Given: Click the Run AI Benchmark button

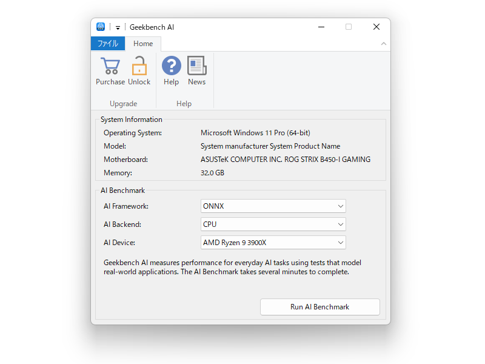Looking at the screenshot, I should click(x=319, y=307).
